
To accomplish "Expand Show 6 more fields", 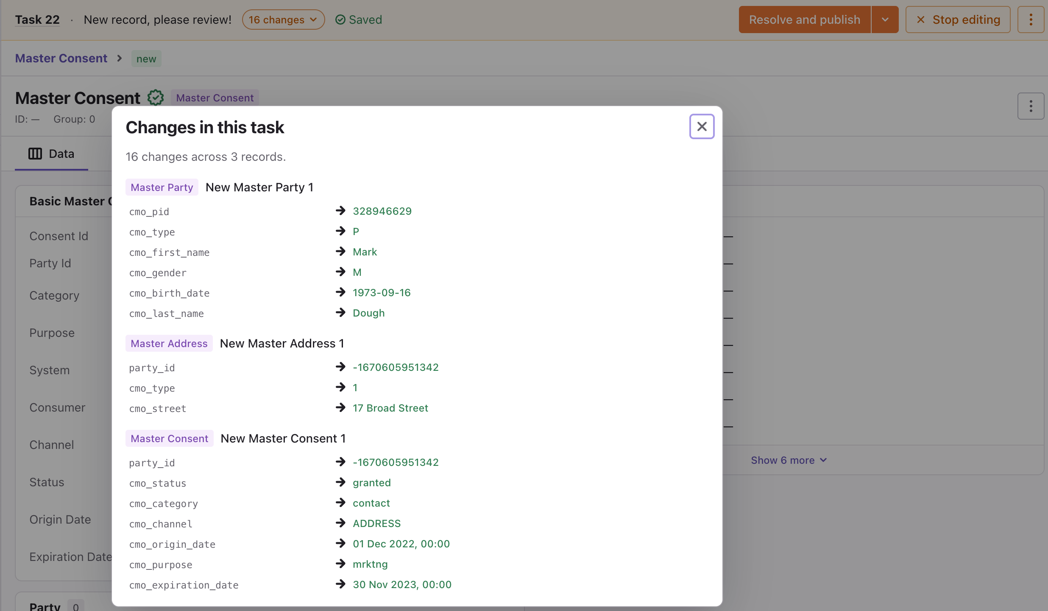I will coord(789,460).
